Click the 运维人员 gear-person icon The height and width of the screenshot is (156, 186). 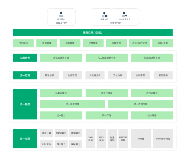pyautogui.click(x=104, y=15)
